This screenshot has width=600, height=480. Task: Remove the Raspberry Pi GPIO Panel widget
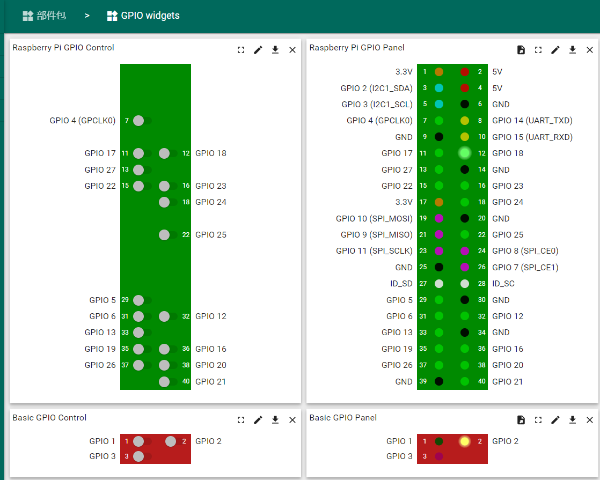click(x=590, y=50)
